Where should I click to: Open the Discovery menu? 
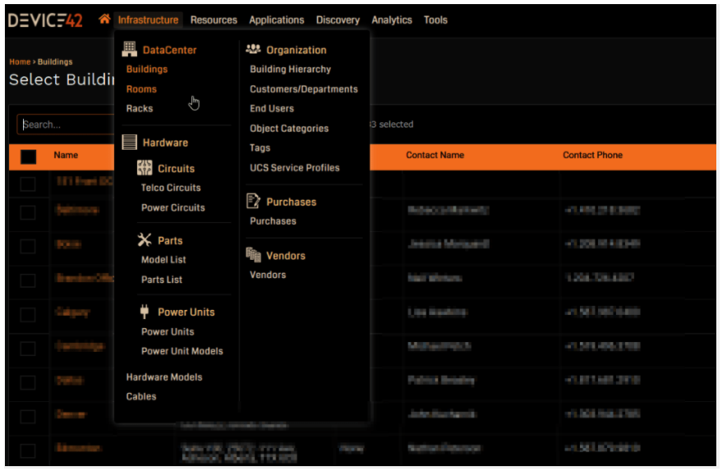[338, 20]
